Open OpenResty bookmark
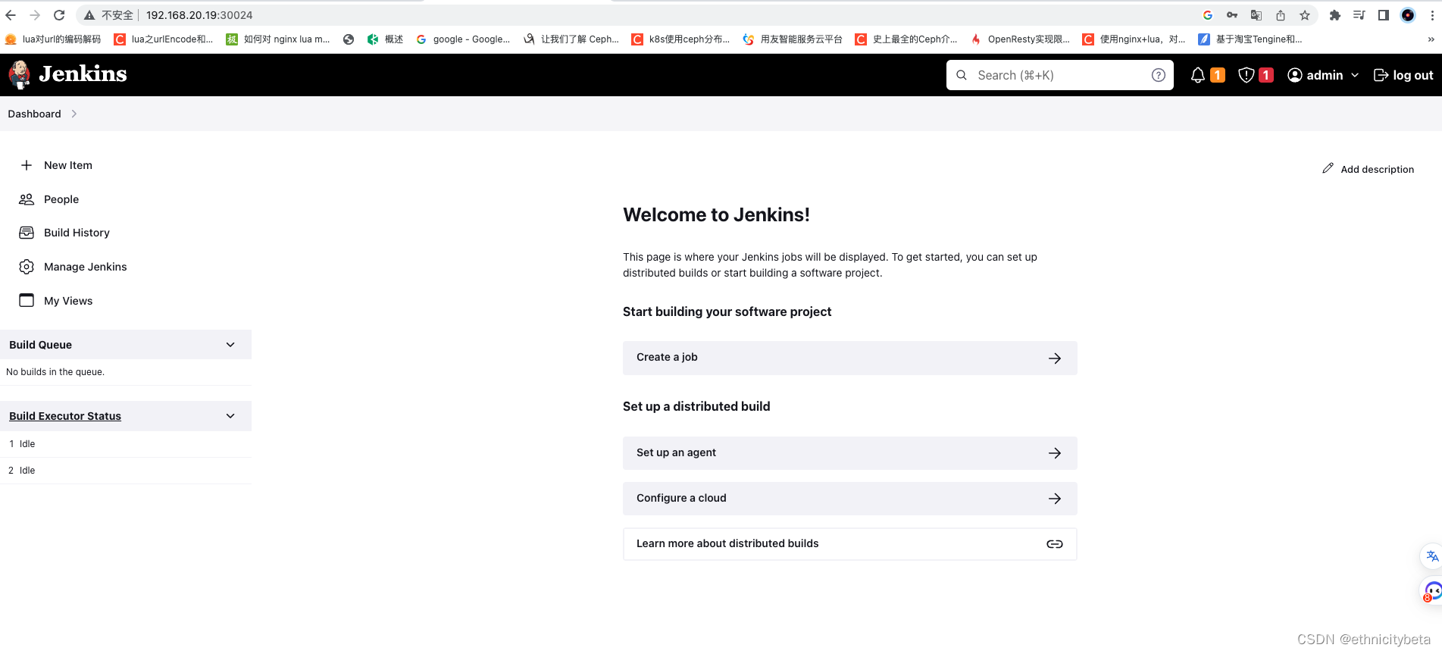Viewport: 1442px width, 654px height. coord(1020,39)
